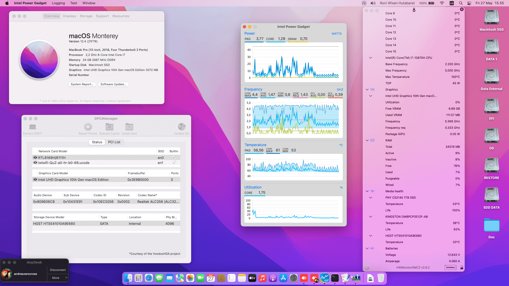Collapse the Intel UHD Graphics subsection

(x=371, y=96)
